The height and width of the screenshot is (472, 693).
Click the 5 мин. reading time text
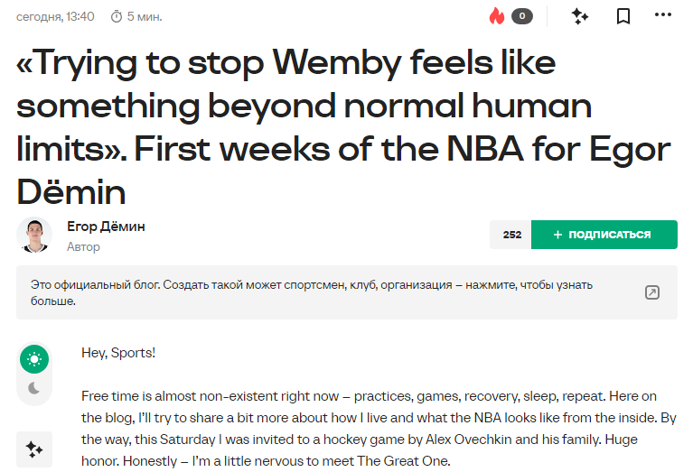145,16
